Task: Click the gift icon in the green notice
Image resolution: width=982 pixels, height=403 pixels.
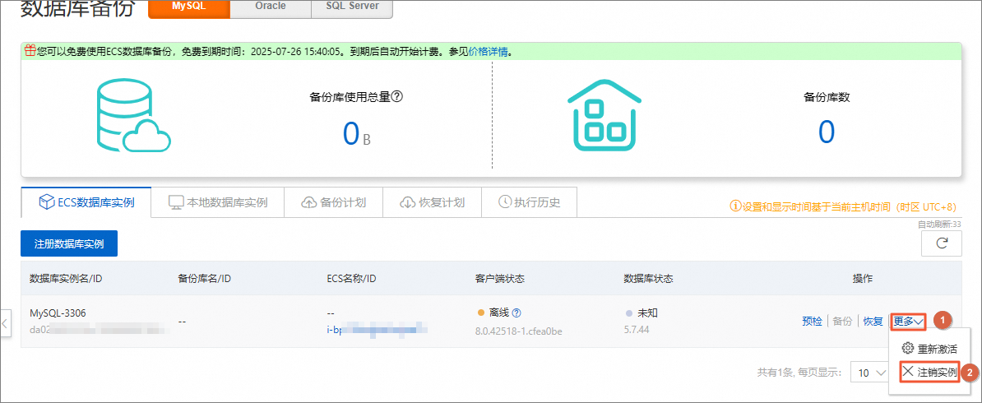Action: (x=30, y=51)
